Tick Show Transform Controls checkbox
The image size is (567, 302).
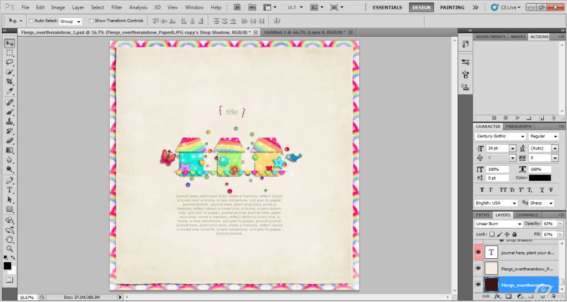(91, 21)
